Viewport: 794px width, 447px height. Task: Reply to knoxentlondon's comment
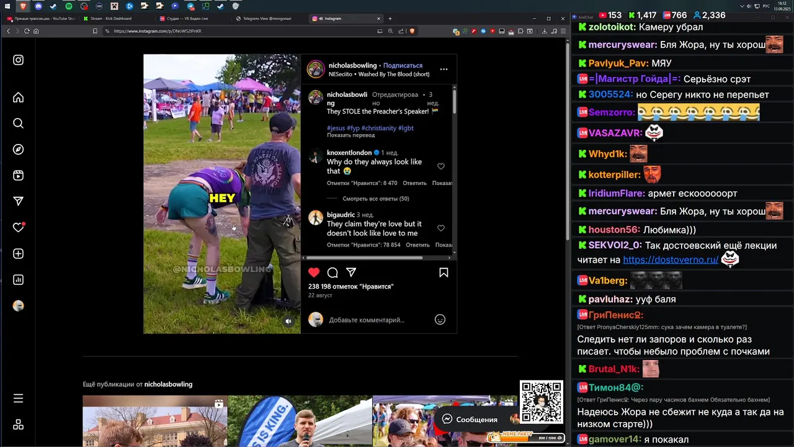(414, 183)
